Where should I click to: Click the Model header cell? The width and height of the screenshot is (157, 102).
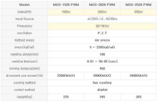[24, 5]
